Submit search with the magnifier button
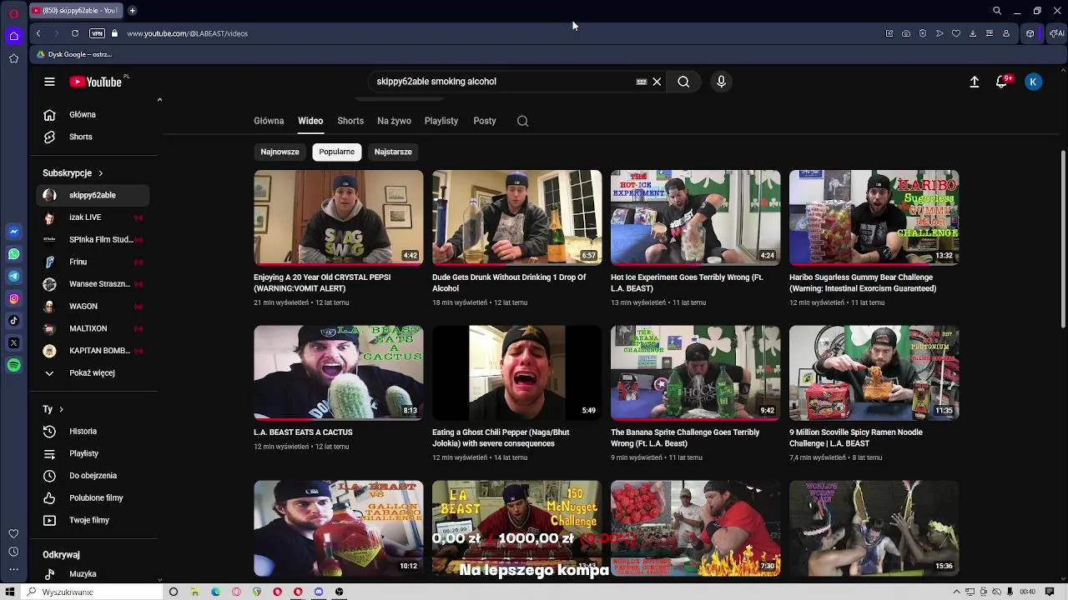Image resolution: width=1068 pixels, height=600 pixels. click(x=683, y=82)
